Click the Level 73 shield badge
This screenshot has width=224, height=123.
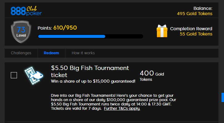(21, 32)
